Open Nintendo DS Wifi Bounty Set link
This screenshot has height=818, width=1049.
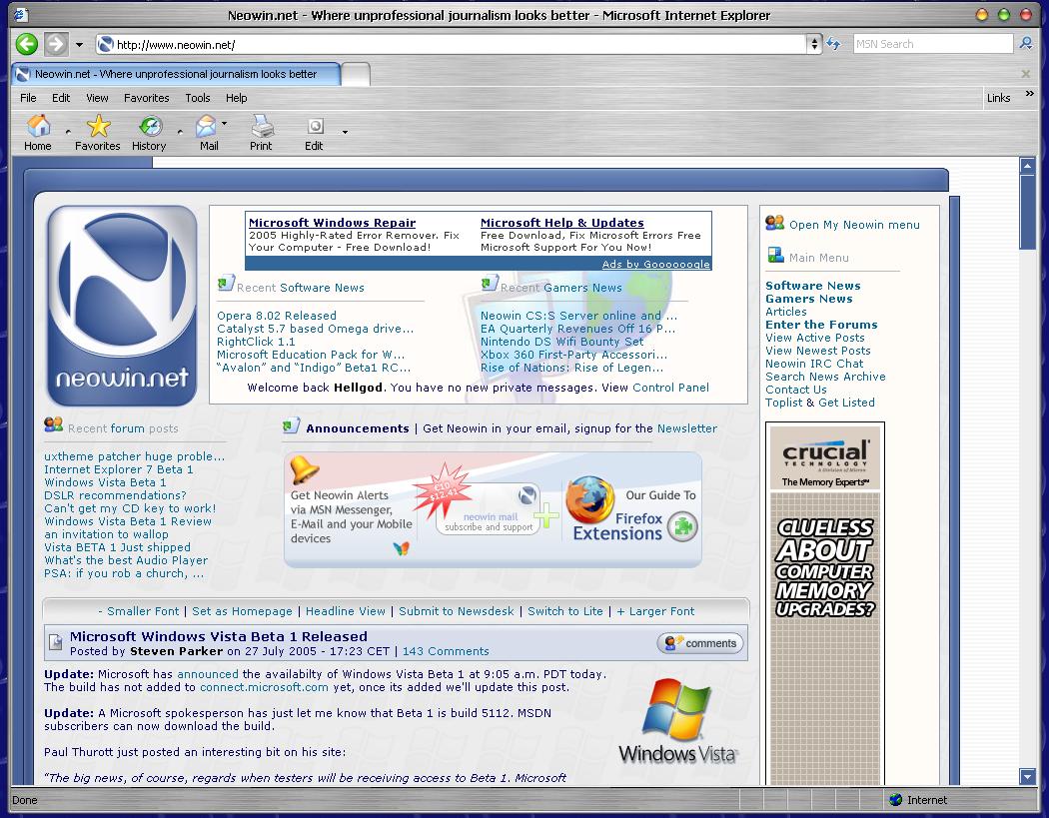tap(561, 342)
